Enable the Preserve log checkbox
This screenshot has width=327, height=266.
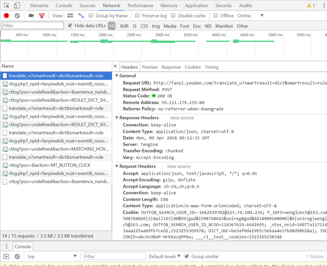point(137,16)
